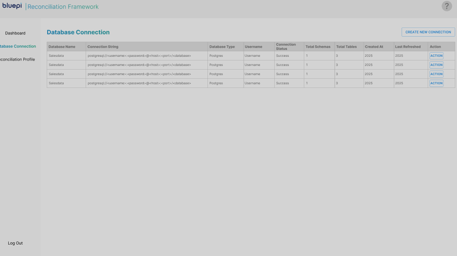This screenshot has height=256, width=457.
Task: Click the Reconciliation Framework title
Action: [x=63, y=7]
